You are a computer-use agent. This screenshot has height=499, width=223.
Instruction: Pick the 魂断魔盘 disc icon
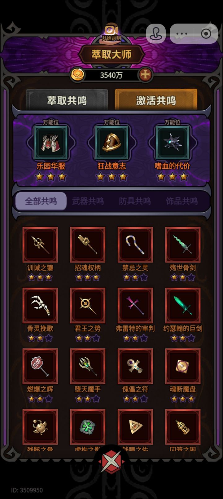pyautogui.click(x=183, y=366)
